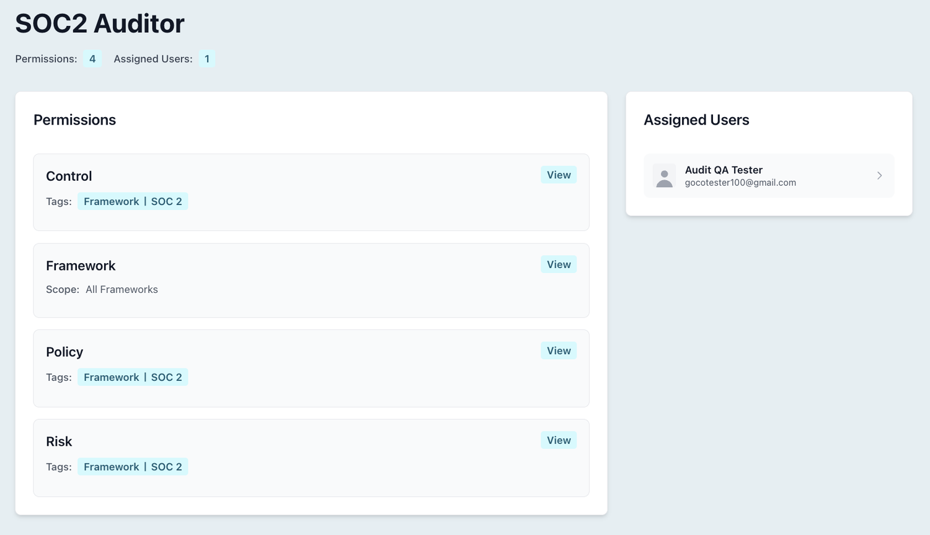Select the Assigned Users panel heading
Viewport: 930px width, 535px height.
click(696, 120)
